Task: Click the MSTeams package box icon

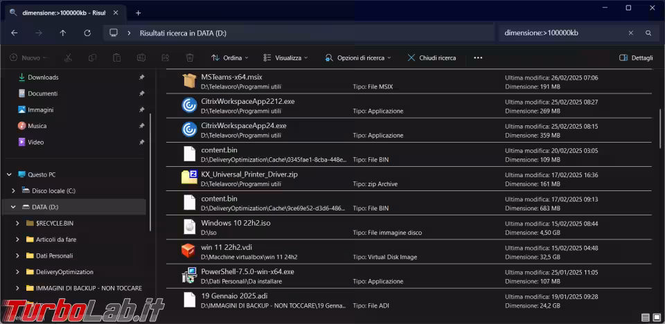Action: click(x=189, y=80)
